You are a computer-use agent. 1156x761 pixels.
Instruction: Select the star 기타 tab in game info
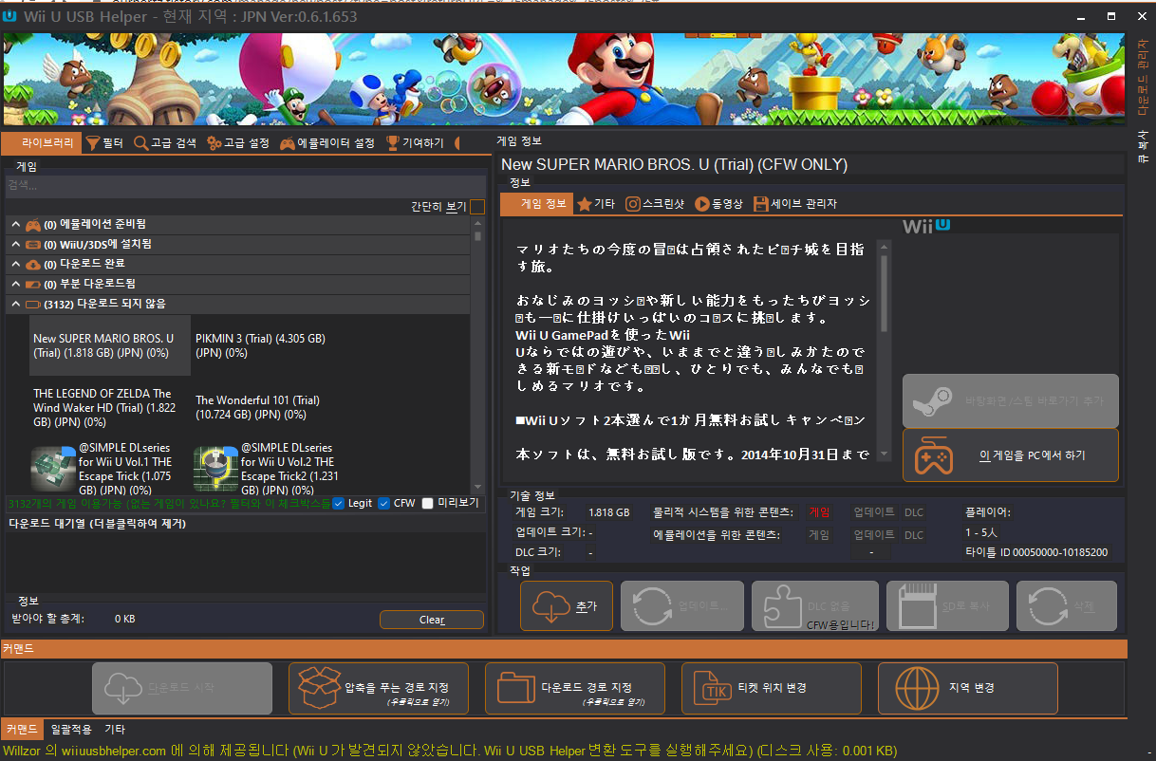(x=596, y=204)
